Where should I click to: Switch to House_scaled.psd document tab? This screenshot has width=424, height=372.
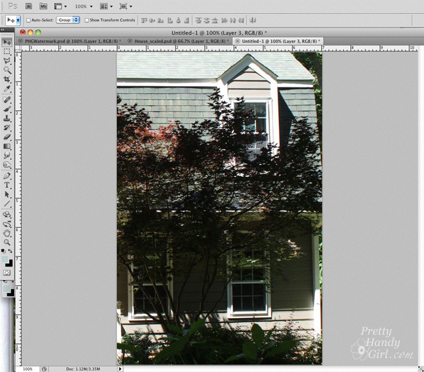coord(180,41)
